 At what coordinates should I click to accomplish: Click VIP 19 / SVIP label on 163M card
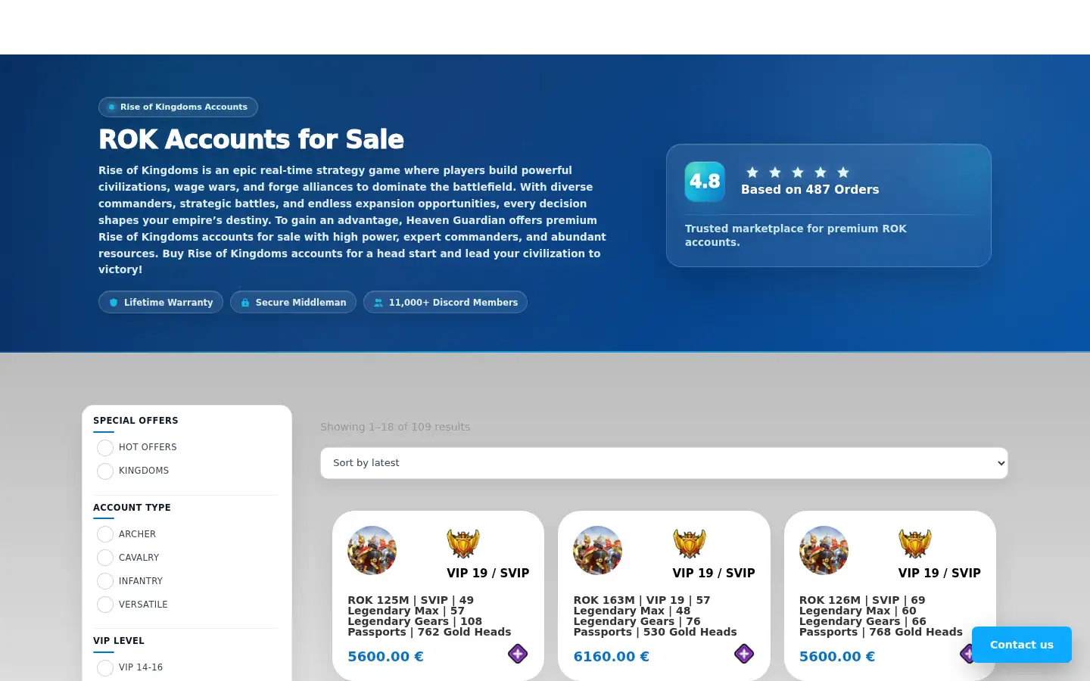(714, 574)
